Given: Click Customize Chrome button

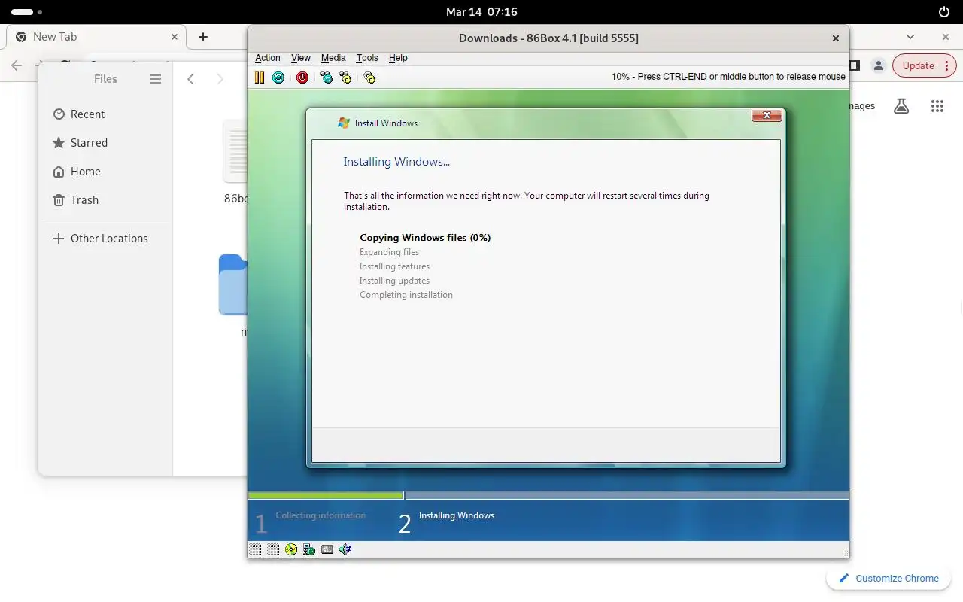Looking at the screenshot, I should coord(889,578).
